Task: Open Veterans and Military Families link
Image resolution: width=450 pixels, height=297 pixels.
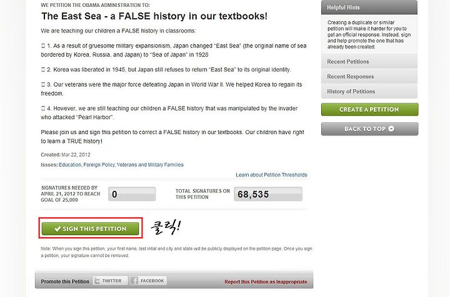Action: click(150, 165)
